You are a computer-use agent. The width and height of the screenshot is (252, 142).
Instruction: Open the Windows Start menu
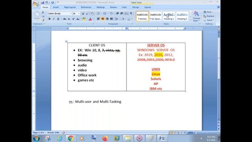point(36,138)
